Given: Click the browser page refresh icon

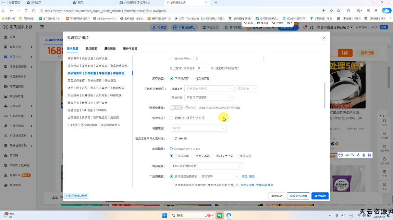Looking at the screenshot, I should pos(26,11).
